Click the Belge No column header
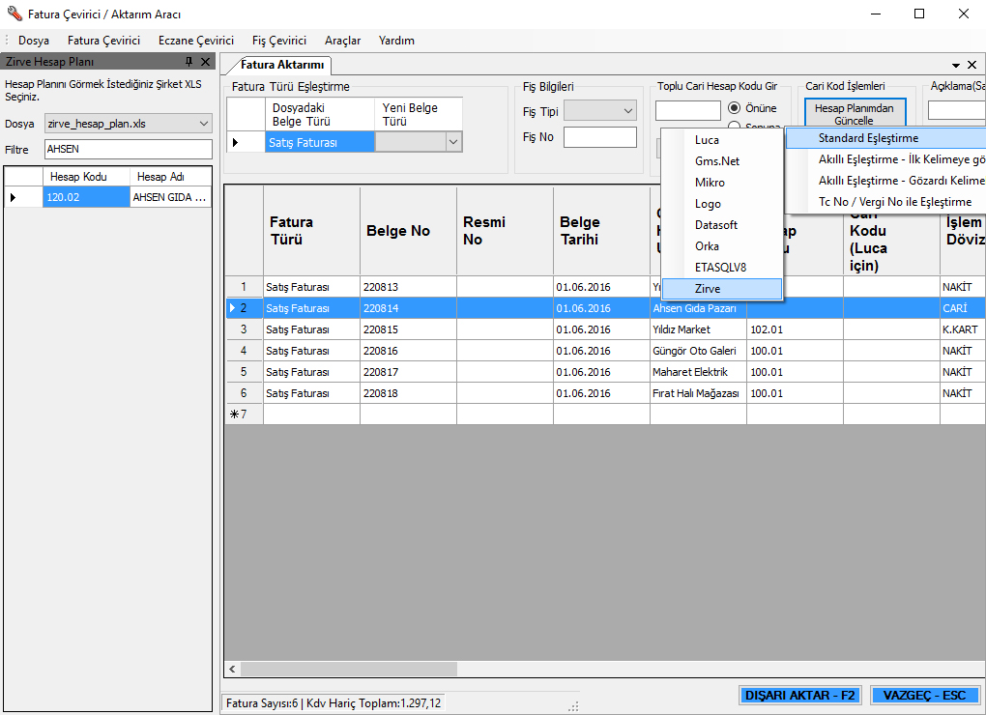986x715 pixels. [409, 231]
